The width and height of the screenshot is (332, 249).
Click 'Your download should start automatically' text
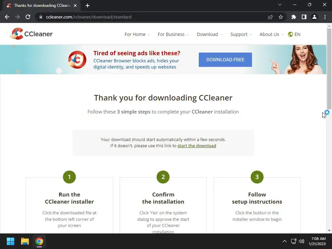coord(163,139)
